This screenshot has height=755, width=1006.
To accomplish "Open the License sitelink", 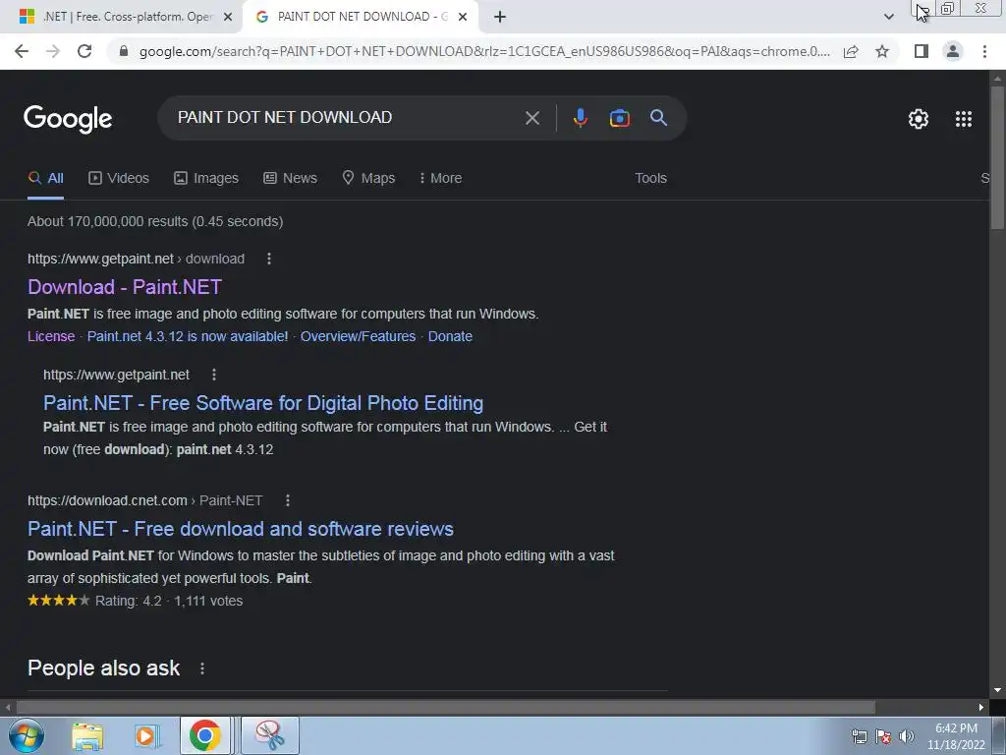I will (x=51, y=336).
